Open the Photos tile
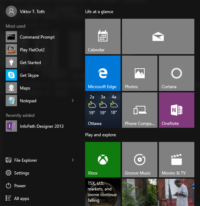The image size is (200, 206). pyautogui.click(x=140, y=73)
